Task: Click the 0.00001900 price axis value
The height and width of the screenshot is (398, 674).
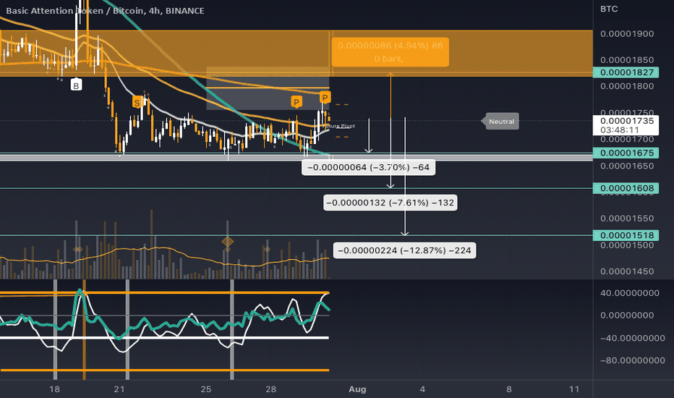Action: pyautogui.click(x=627, y=33)
